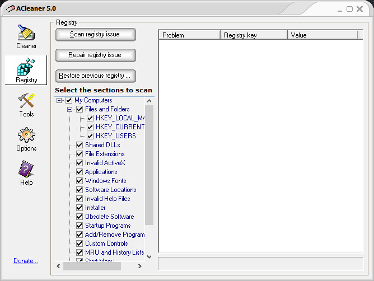Open the Cleaner section icon

click(x=26, y=32)
